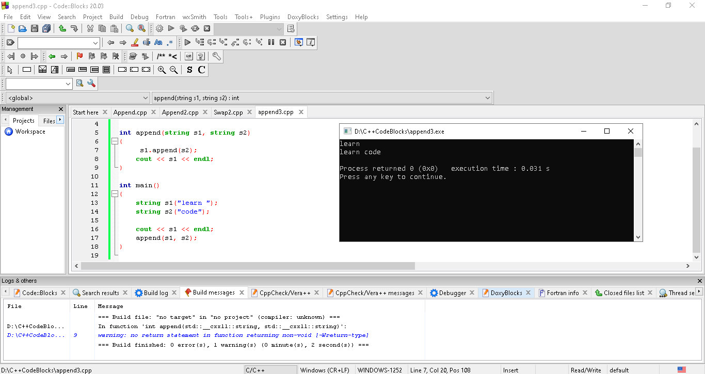Collapse the main() code fold at line 12
This screenshot has height=374, width=705.
coord(115,193)
